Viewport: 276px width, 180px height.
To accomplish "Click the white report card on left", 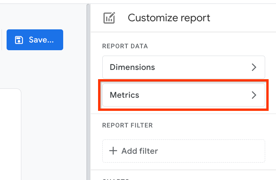I will (10, 134).
